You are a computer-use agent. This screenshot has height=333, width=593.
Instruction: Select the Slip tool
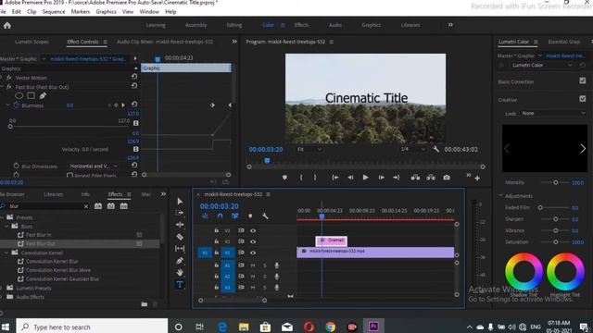[x=180, y=249]
